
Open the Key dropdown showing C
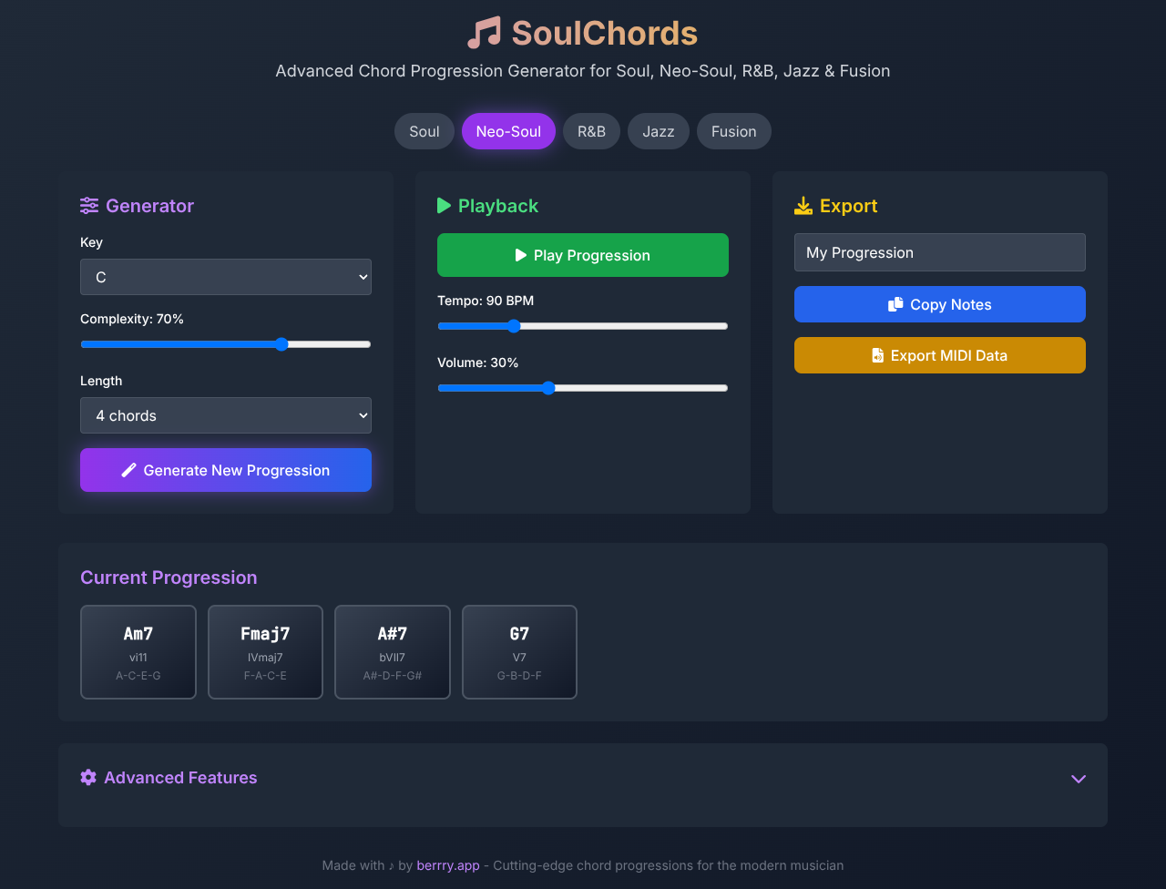(x=226, y=277)
